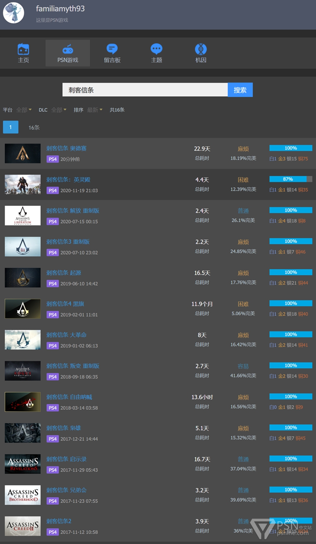
Task: Expand the DLC filter dropdown
Action: point(59,110)
